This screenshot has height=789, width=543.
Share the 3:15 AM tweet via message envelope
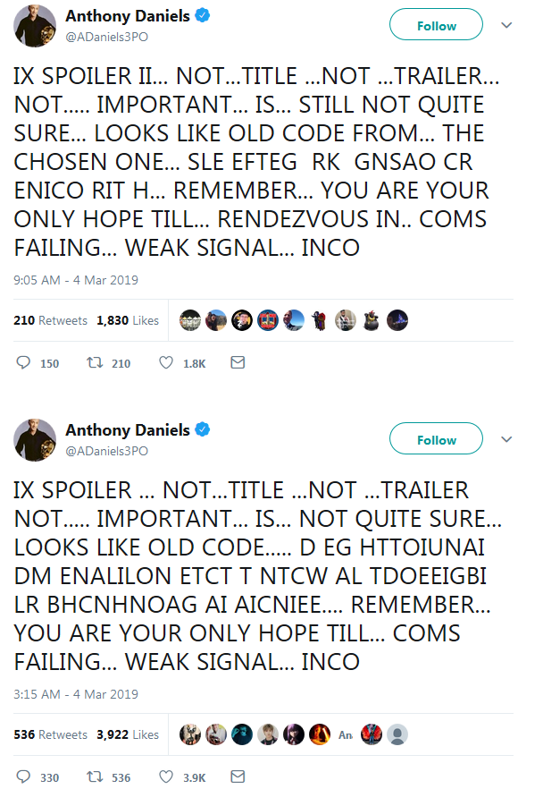pyautogui.click(x=238, y=776)
